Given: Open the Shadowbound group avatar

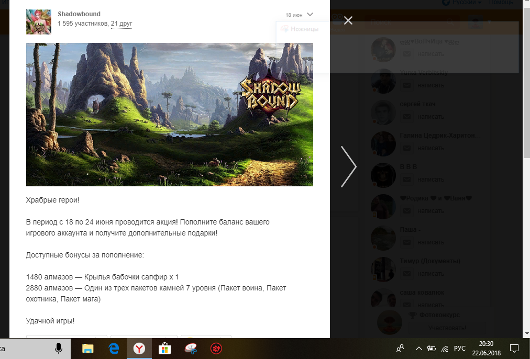Looking at the screenshot, I should coord(39,22).
